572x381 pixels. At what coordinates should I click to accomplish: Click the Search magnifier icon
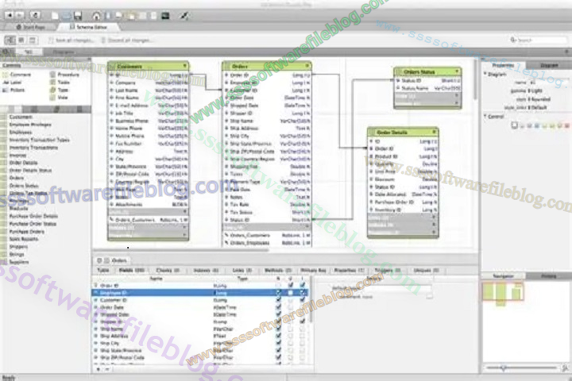pyautogui.click(x=513, y=40)
